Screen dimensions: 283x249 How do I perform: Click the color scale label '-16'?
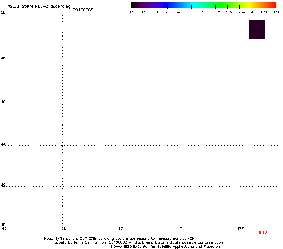coord(130,12)
